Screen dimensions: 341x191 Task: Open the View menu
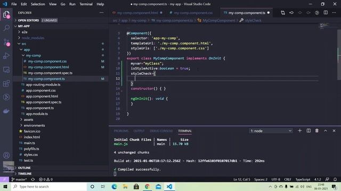coord(53,4)
